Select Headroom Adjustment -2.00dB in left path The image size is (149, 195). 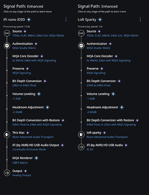coord(31,110)
